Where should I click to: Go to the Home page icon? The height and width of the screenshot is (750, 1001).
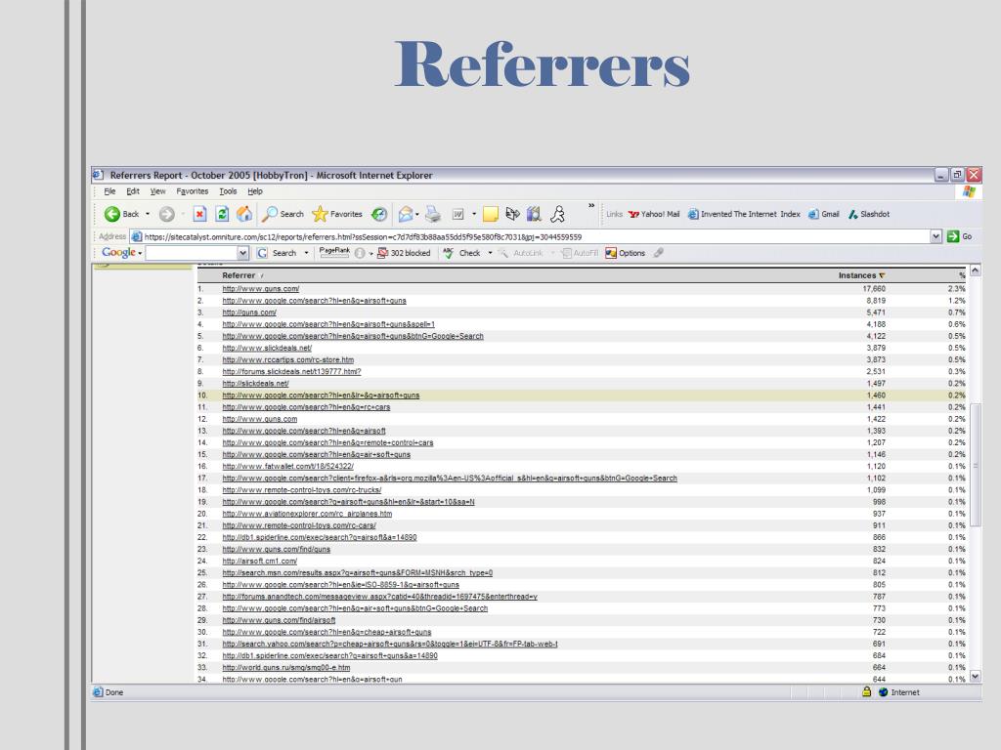click(243, 214)
